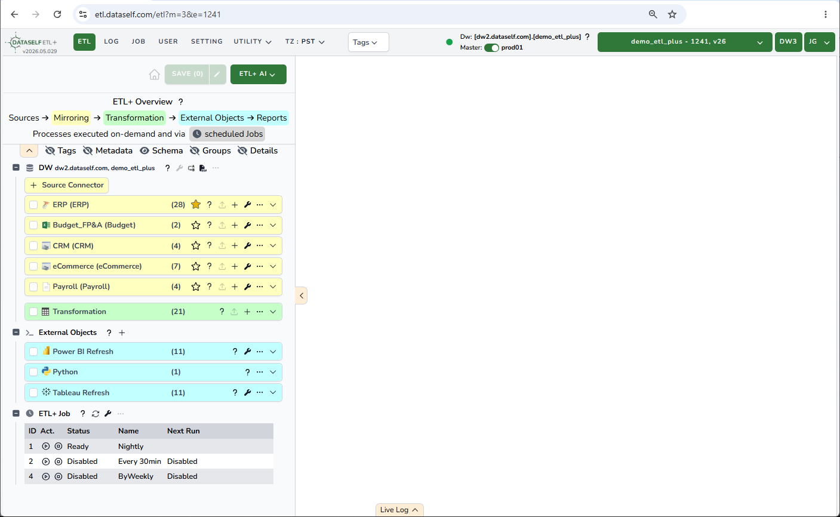Expand the Tableau Refresh row
Screen dimensions: 840x517
tap(273, 393)
